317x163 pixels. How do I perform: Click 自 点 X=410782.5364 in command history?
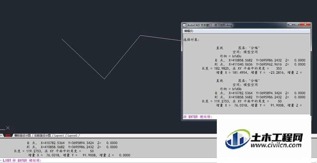(x=72, y=143)
